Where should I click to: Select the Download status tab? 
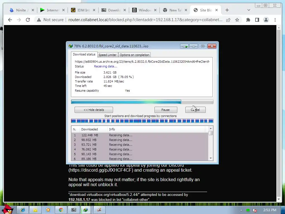84,54
